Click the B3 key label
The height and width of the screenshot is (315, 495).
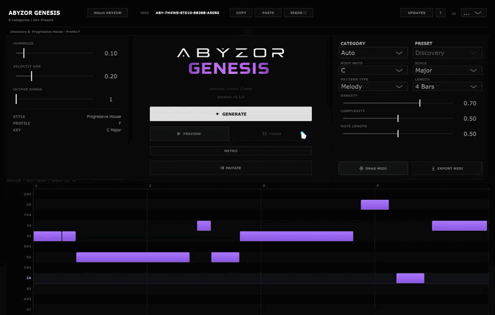(x=28, y=288)
